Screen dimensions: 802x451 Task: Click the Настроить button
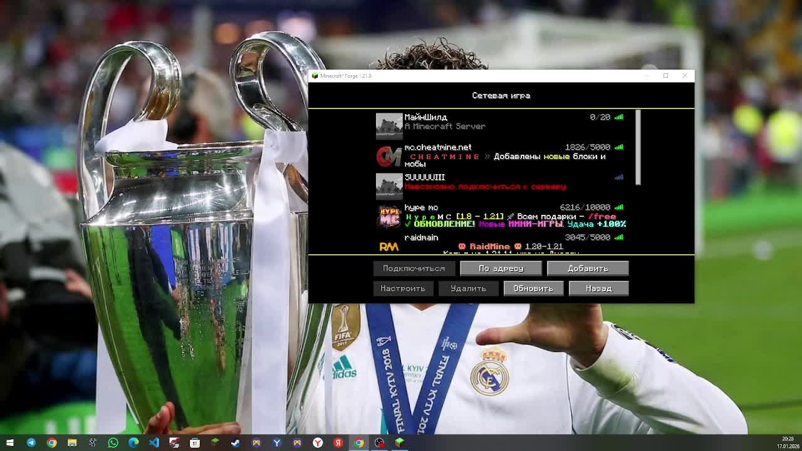click(403, 288)
